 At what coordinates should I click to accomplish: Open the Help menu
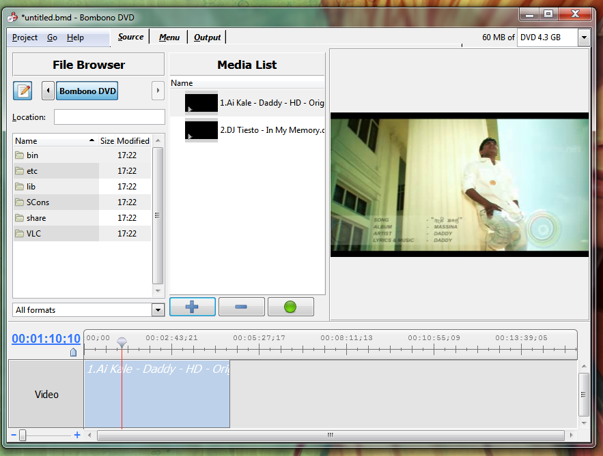click(x=75, y=37)
